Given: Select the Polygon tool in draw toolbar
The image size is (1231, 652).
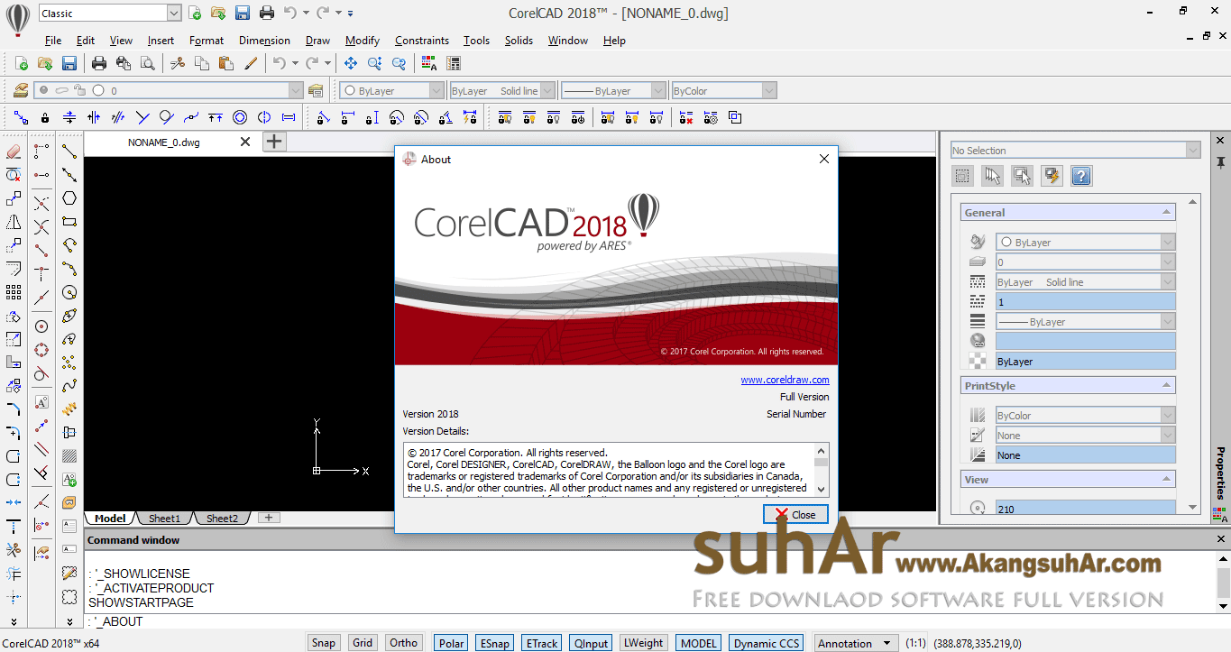Looking at the screenshot, I should 69,198.
